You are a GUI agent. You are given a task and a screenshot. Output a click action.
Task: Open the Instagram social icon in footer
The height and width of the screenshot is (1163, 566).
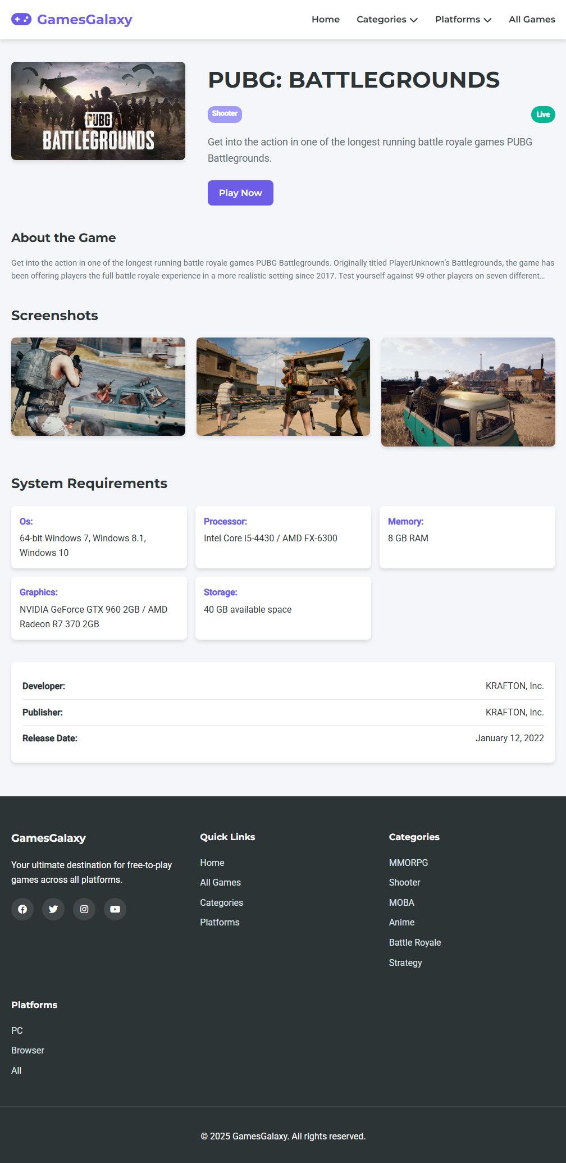[x=84, y=909]
